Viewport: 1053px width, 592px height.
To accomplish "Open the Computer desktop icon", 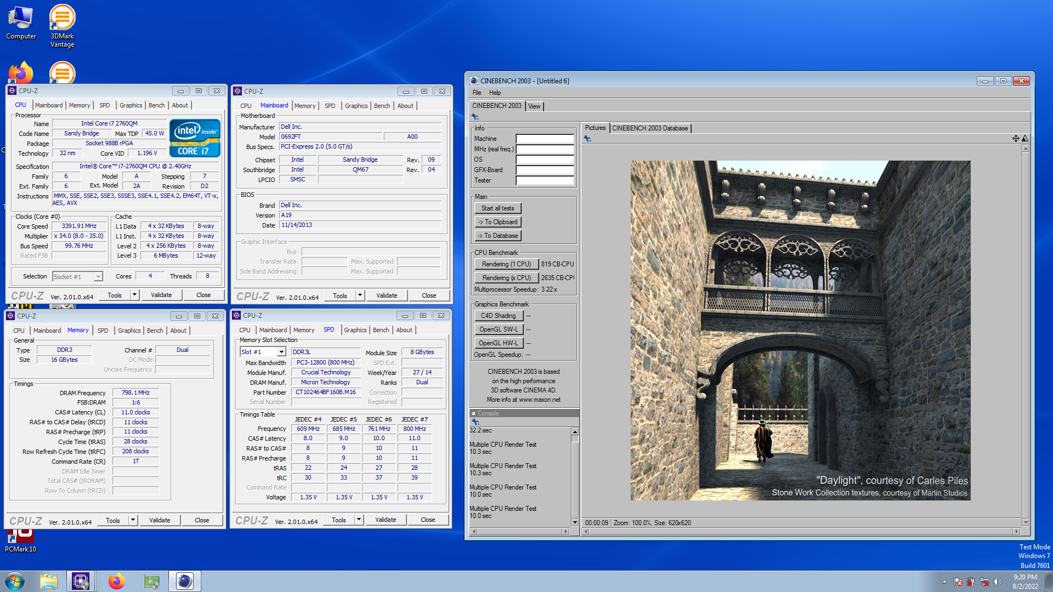I will click(21, 22).
